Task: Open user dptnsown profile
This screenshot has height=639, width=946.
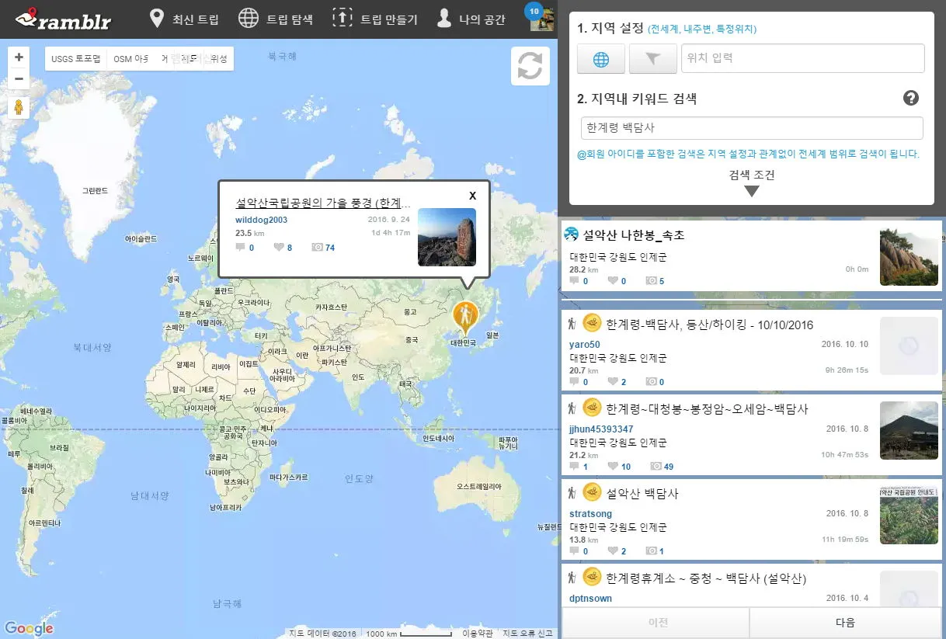Action: point(590,599)
